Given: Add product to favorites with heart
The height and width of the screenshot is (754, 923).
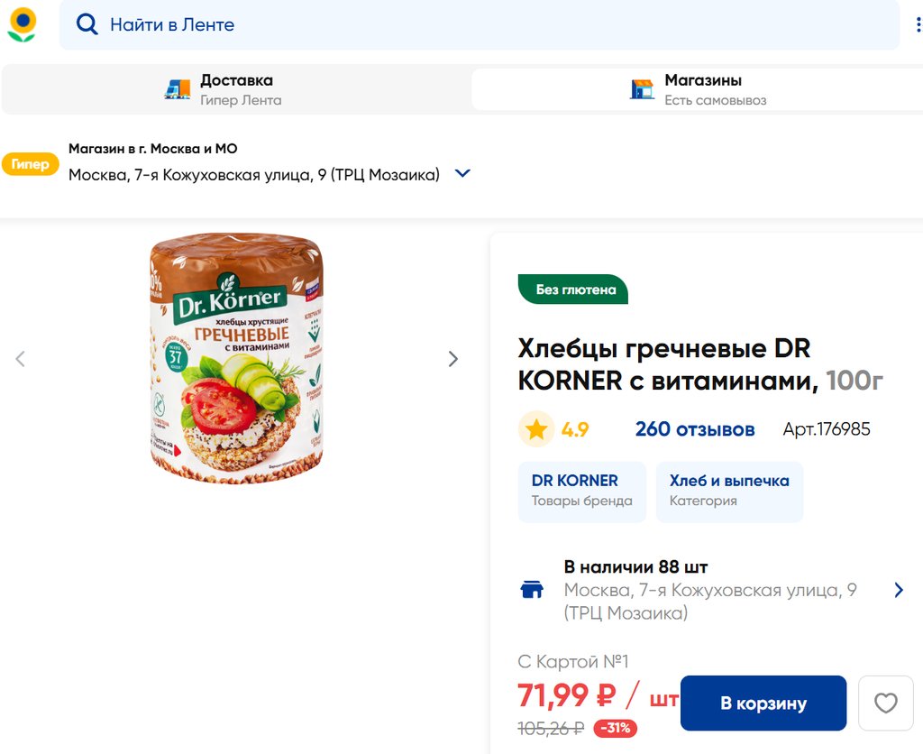Looking at the screenshot, I should point(886,703).
